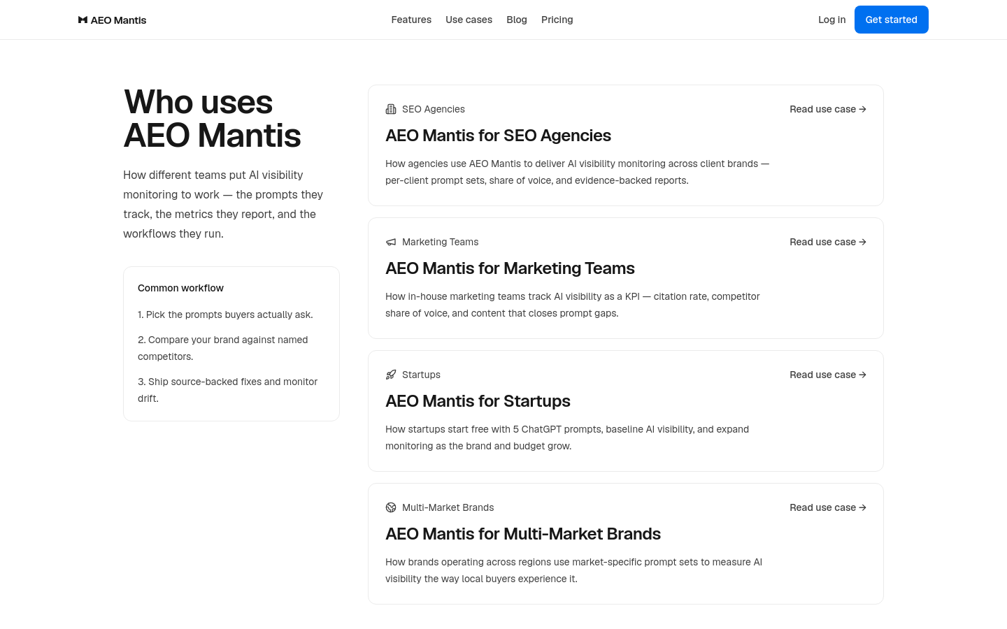
Task: Click the Startups category label
Action: pyautogui.click(x=421, y=375)
